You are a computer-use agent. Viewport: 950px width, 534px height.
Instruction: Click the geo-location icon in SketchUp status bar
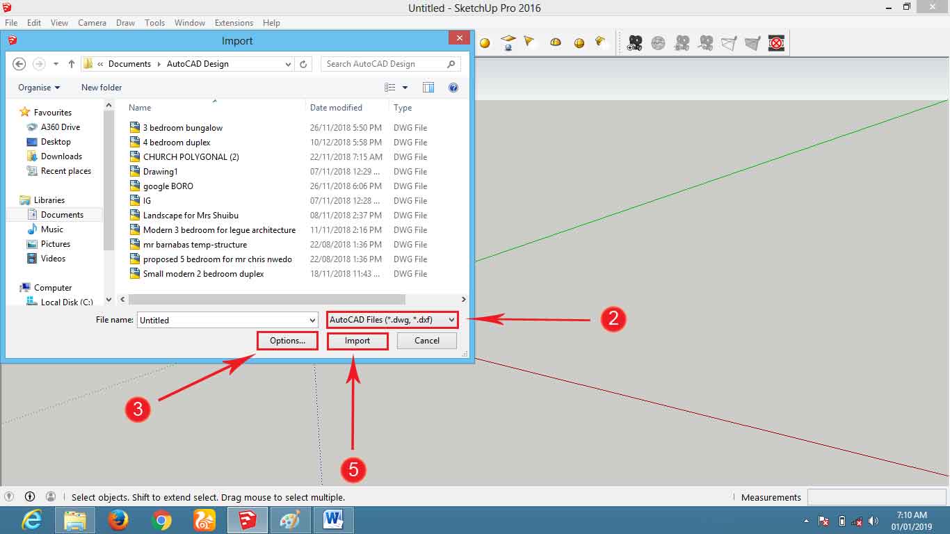tap(9, 496)
